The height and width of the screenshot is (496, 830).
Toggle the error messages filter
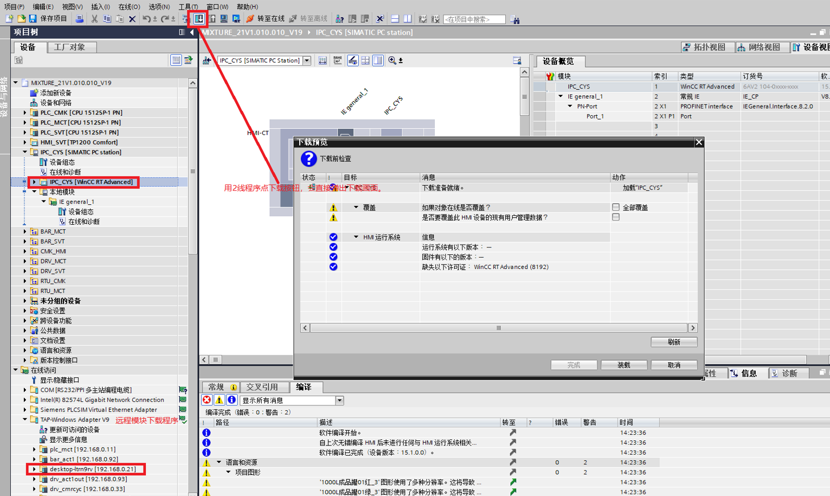click(207, 400)
